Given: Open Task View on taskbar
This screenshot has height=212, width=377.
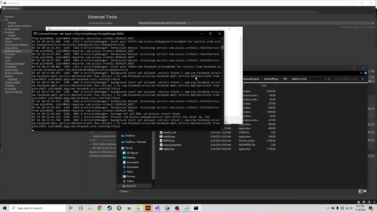Looking at the screenshot, I should 71,208.
